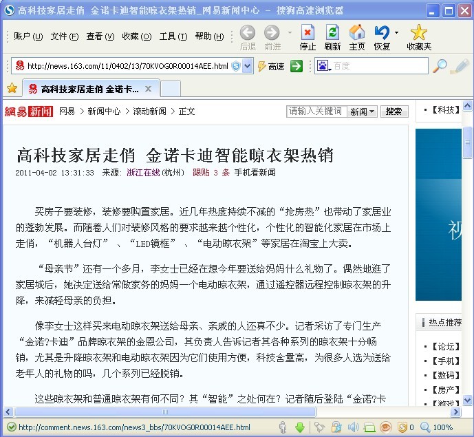
Task: Click the vertical scrollbar down arrow
Action: (x=468, y=400)
